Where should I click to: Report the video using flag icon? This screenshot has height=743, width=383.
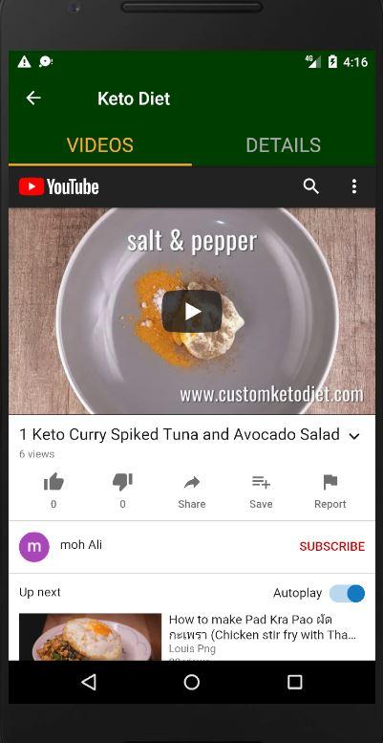[x=330, y=482]
